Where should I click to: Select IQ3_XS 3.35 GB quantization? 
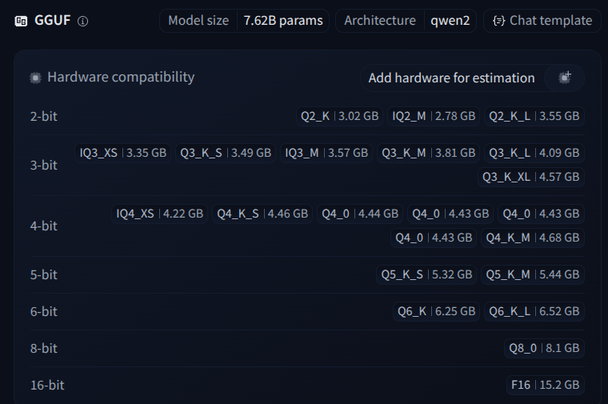click(x=123, y=152)
